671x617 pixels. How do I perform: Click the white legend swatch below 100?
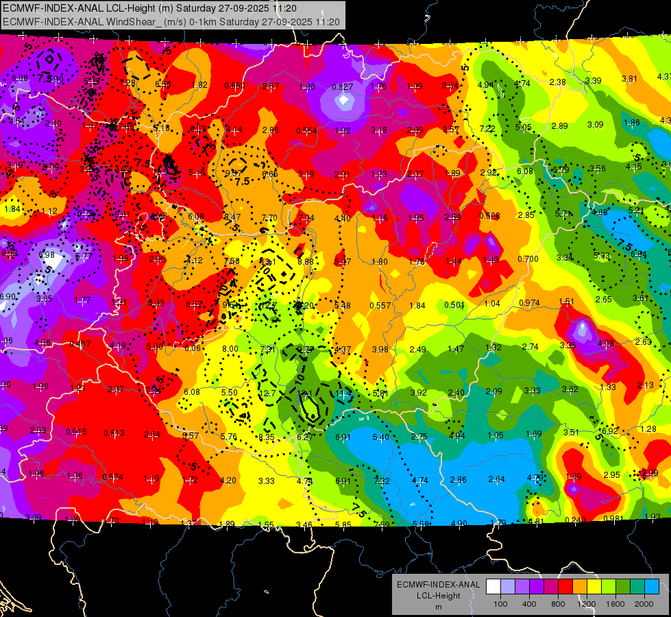(493, 587)
